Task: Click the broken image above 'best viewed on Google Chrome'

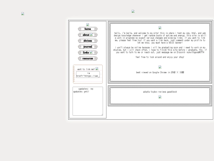Action: (x=160, y=67)
